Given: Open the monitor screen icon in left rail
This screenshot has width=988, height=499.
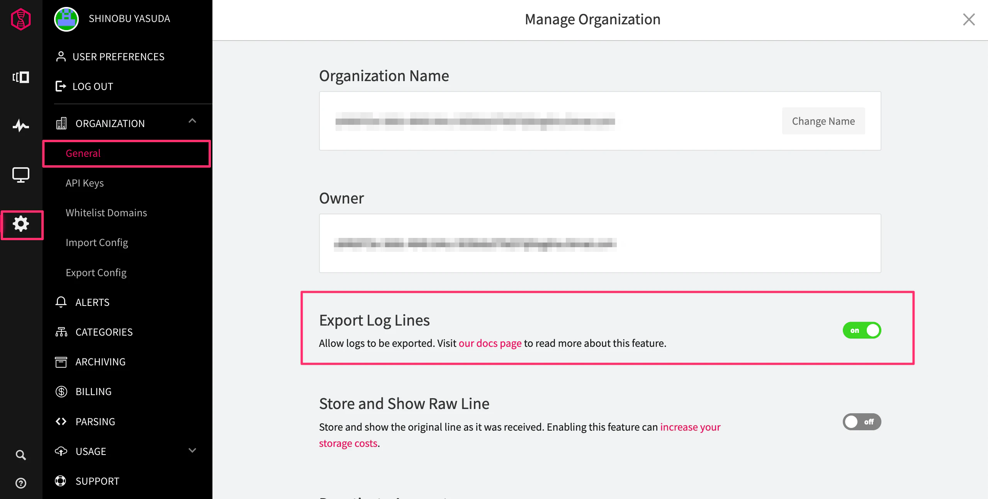Looking at the screenshot, I should [x=21, y=175].
